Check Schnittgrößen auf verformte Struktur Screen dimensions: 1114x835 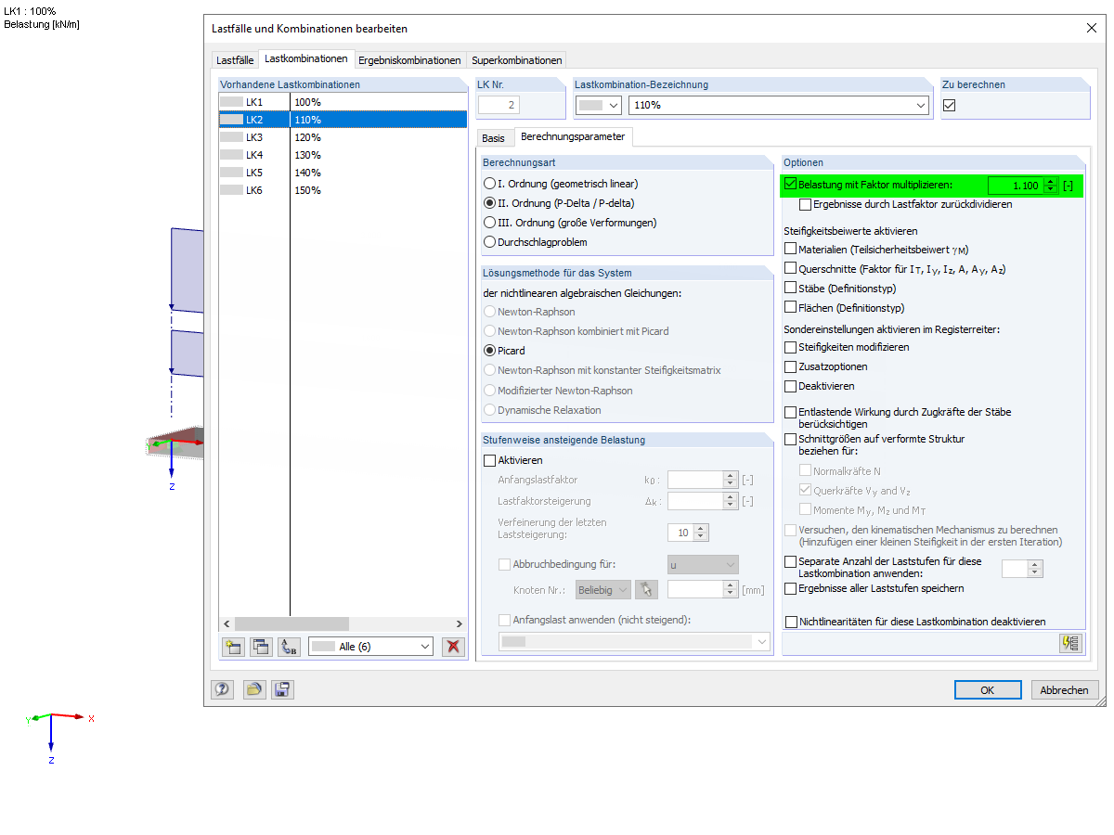click(791, 439)
